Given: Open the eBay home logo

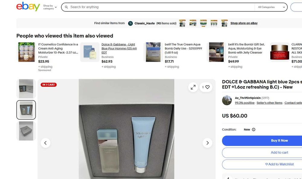Looking at the screenshot, I should [x=28, y=7].
